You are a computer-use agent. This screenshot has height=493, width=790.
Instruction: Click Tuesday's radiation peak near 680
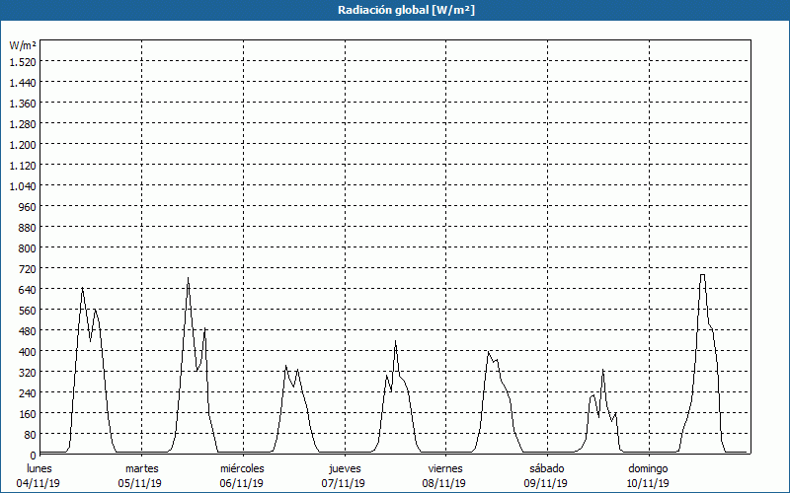pos(188,278)
